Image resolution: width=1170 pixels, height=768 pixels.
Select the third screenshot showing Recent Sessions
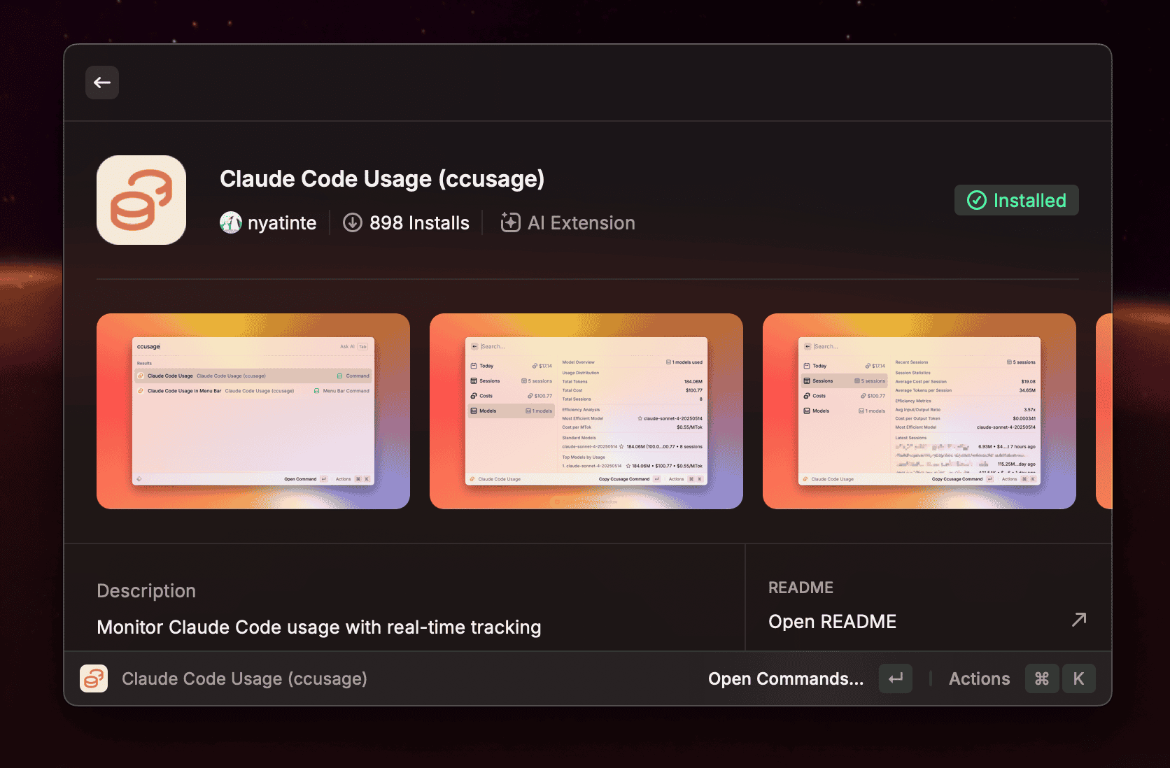click(x=919, y=411)
